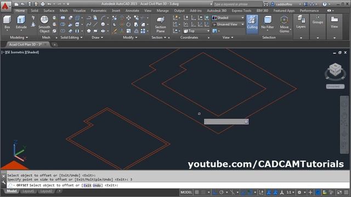
Task: Expand the Section panel
Action: pyautogui.click(x=159, y=38)
